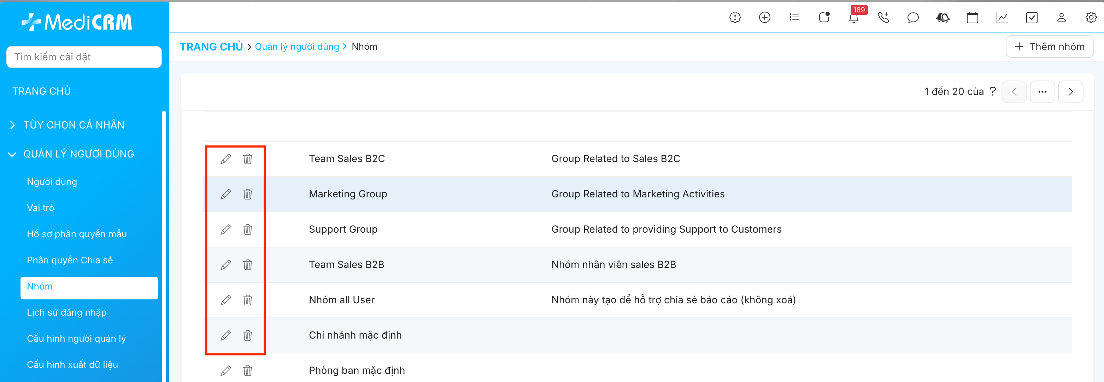Open Lịch sử đăng nhập menu item
This screenshot has height=382, width=1104.
coord(66,312)
